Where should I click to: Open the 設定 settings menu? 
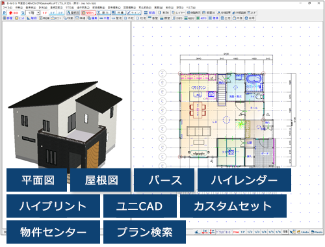coord(180,8)
